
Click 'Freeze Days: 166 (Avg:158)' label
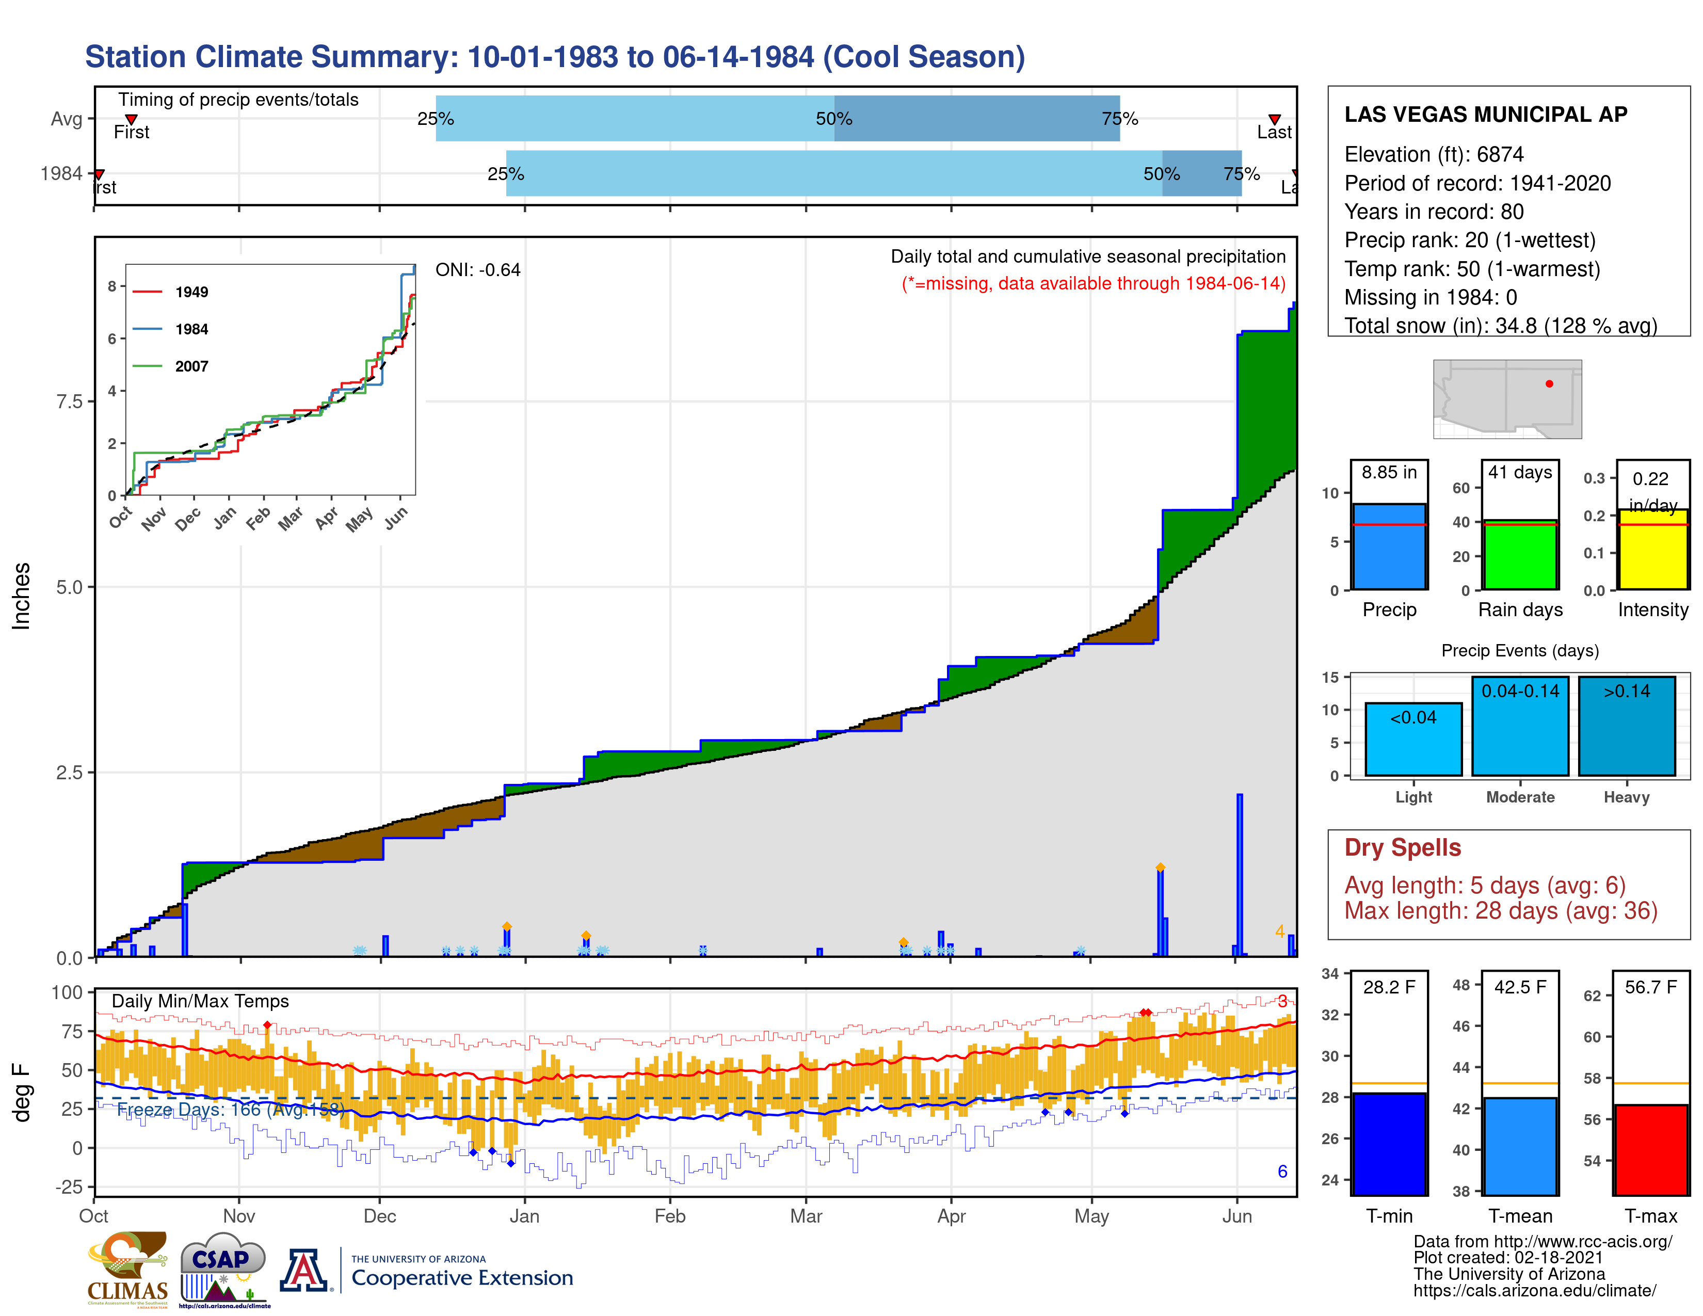coord(231,1110)
